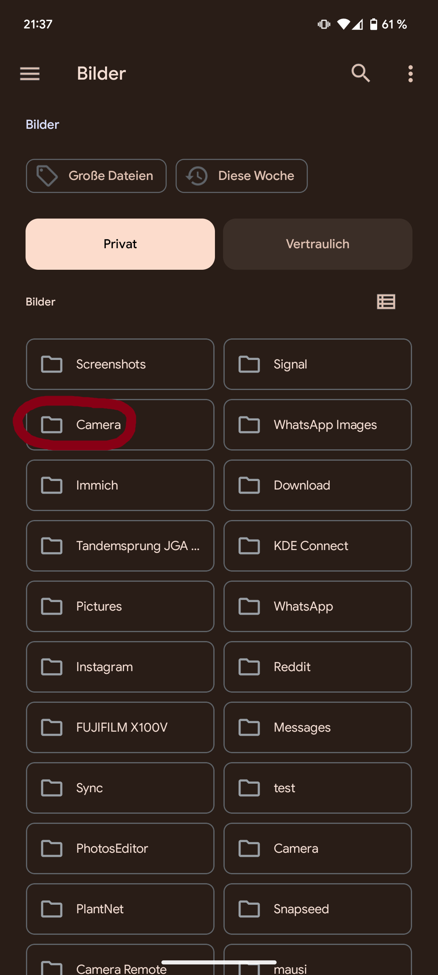Switch to list view layout icon

coord(386,302)
